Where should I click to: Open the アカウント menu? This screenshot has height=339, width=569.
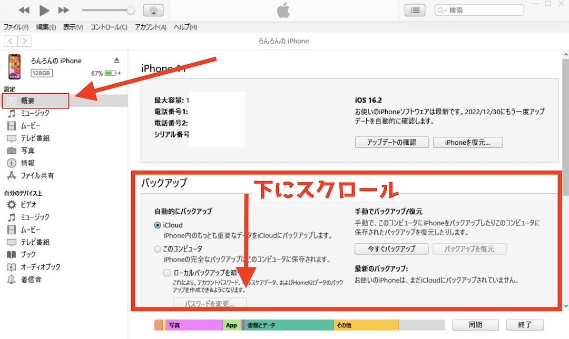tap(150, 27)
